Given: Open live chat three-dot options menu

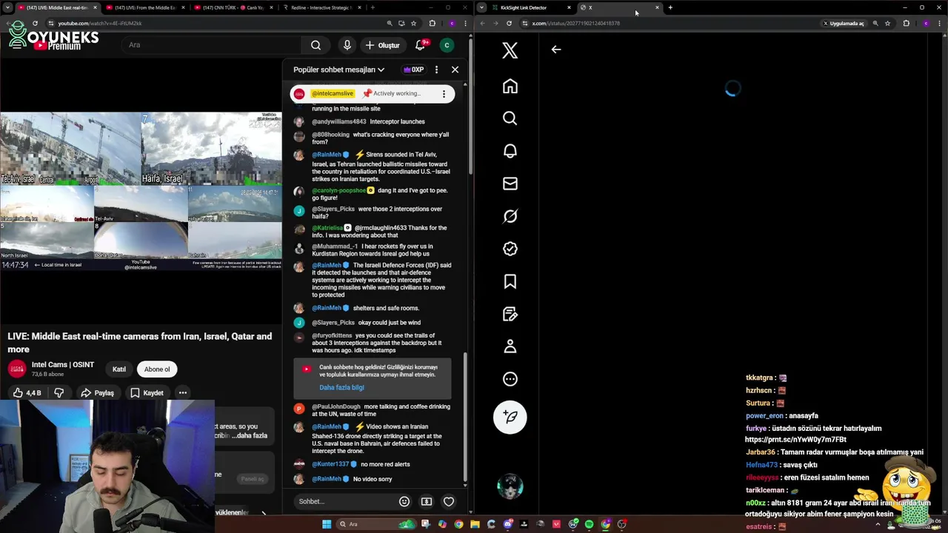Looking at the screenshot, I should pyautogui.click(x=436, y=70).
